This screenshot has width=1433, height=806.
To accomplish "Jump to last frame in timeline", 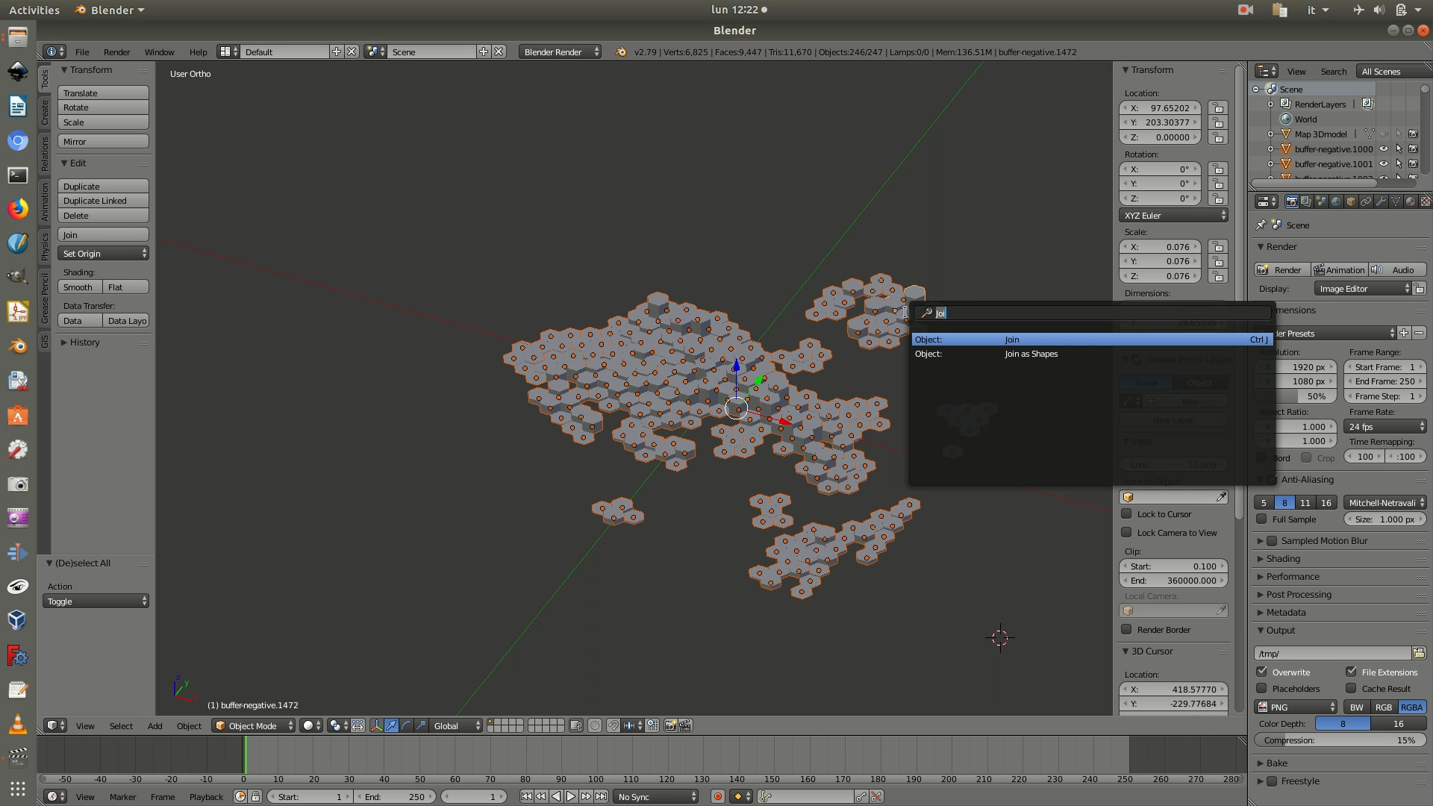I will [x=601, y=796].
